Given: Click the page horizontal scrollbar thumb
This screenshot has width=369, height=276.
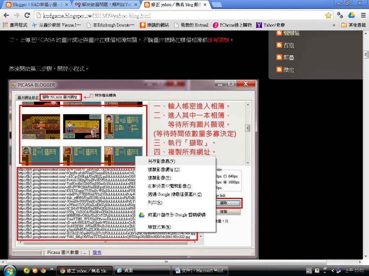Looking at the screenshot, I should point(166,262).
